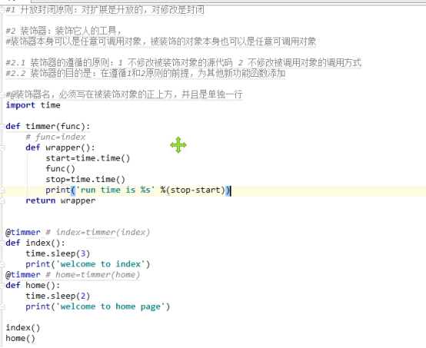Click the '@timmer' decorator above def index
Image resolution: width=426 pixels, height=348 pixels.
click(23, 232)
